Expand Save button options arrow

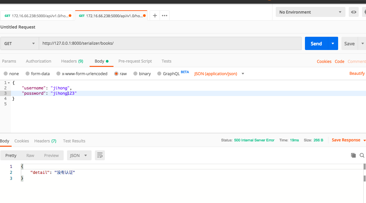click(x=362, y=44)
